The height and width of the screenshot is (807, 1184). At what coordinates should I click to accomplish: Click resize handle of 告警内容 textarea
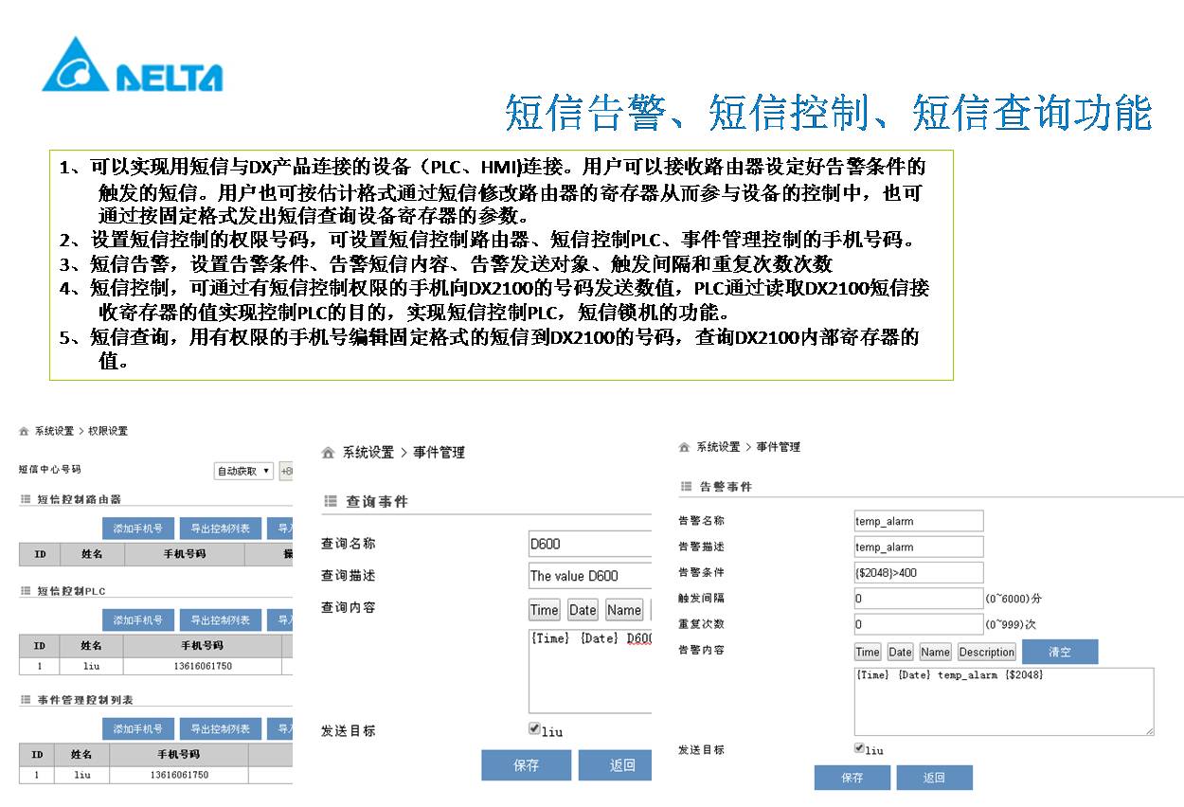pos(1149,730)
